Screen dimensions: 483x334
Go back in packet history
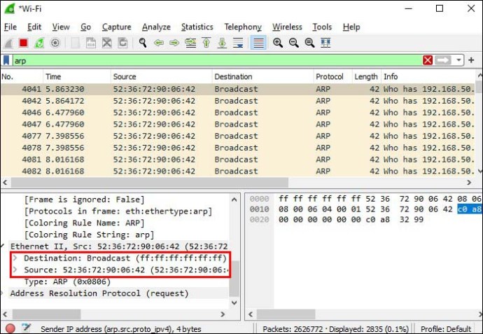(x=159, y=43)
